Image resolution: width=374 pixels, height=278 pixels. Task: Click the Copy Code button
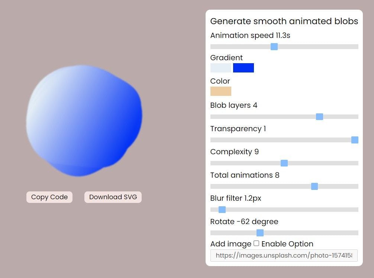(x=49, y=197)
